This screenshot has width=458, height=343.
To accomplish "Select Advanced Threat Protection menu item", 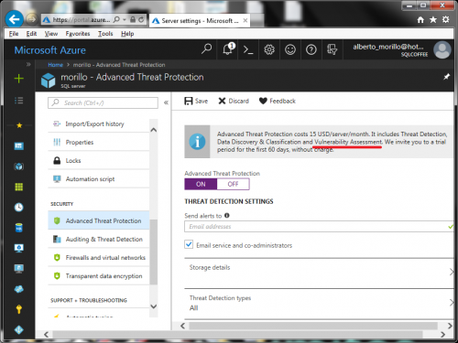I will pos(99,220).
